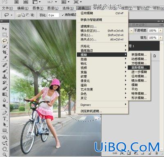Select the Pen tool
The image size is (164, 157).
pyautogui.click(x=5, y=113)
